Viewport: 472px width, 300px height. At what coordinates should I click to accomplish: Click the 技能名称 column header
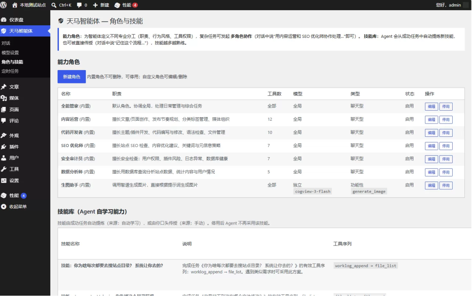pyautogui.click(x=70, y=244)
